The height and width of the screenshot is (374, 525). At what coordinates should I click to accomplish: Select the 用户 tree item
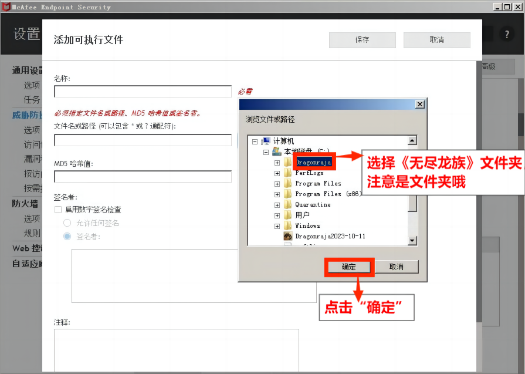302,215
